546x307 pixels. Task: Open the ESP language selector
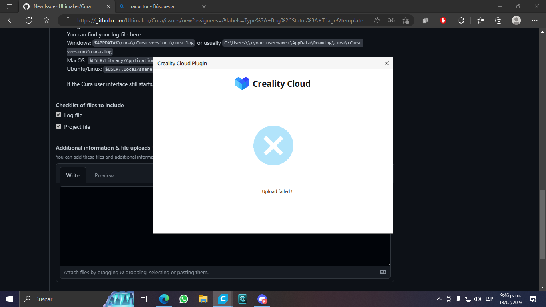pos(488,299)
